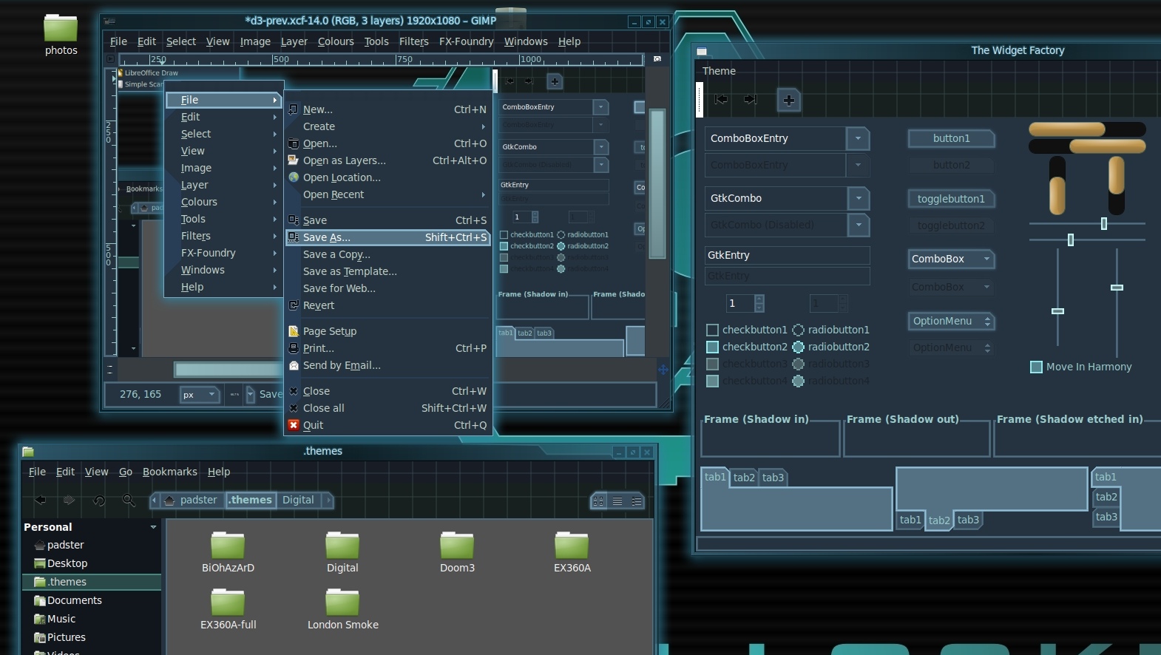Viewport: 1161px width, 655px height.
Task: Click the Page Setup icon in GIMP menu
Action: coord(294,331)
